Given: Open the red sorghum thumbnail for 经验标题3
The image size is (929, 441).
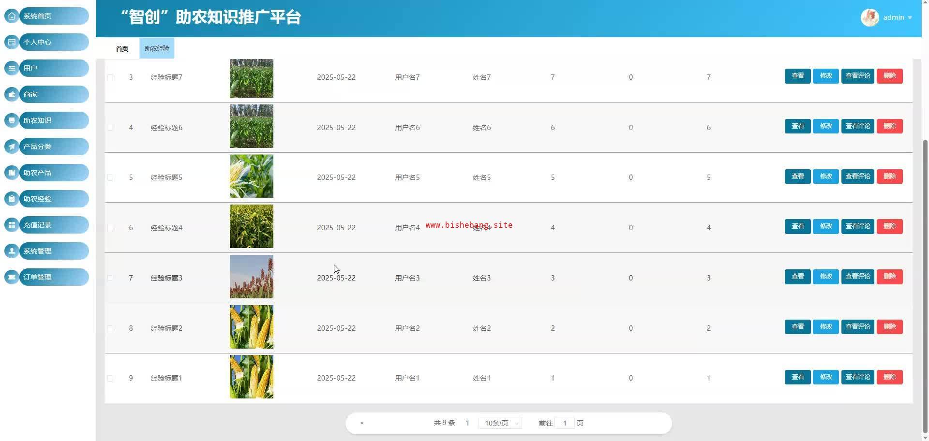Looking at the screenshot, I should 251,277.
